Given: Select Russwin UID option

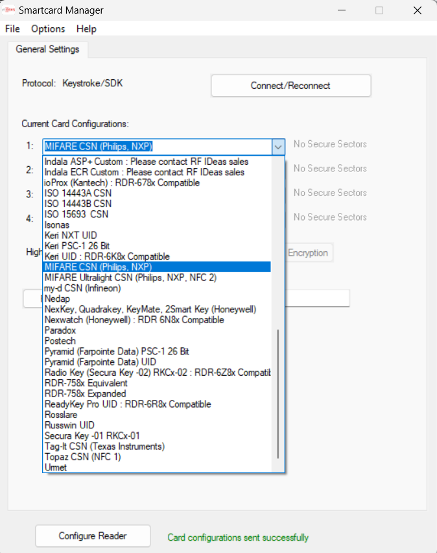Looking at the screenshot, I should (157, 425).
